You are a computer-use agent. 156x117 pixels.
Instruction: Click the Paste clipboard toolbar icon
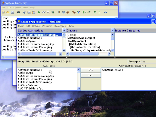click(x=33, y=12)
